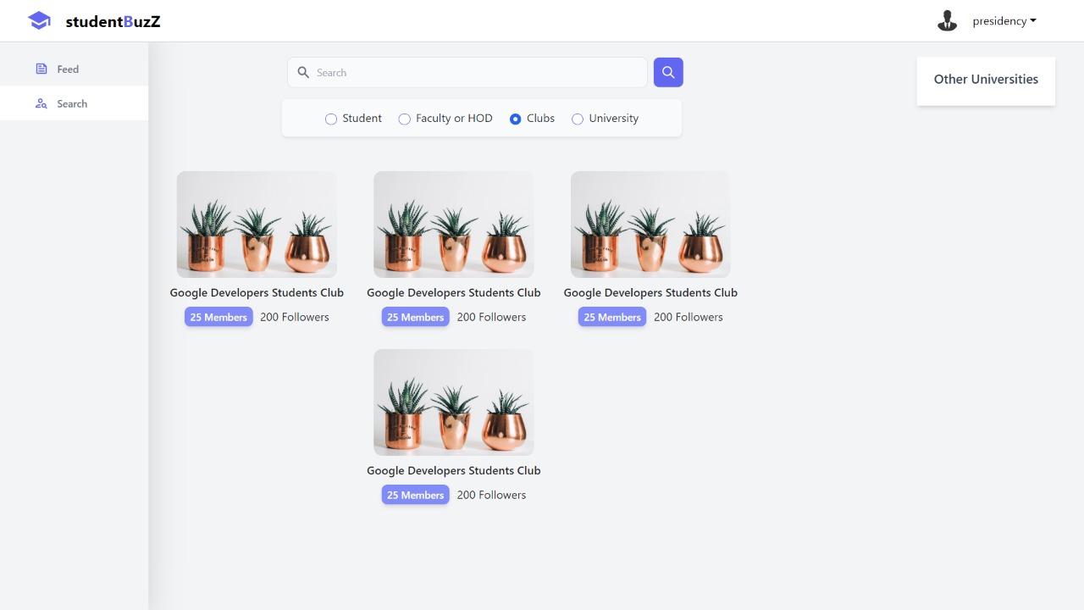
Task: Open middle club card plant thumbnail in top row
Action: click(x=454, y=225)
